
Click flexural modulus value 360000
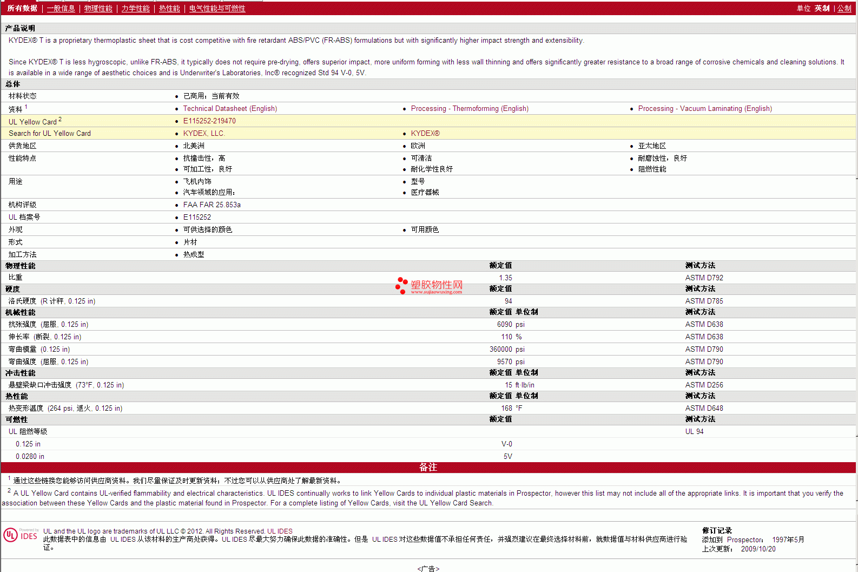[501, 350]
